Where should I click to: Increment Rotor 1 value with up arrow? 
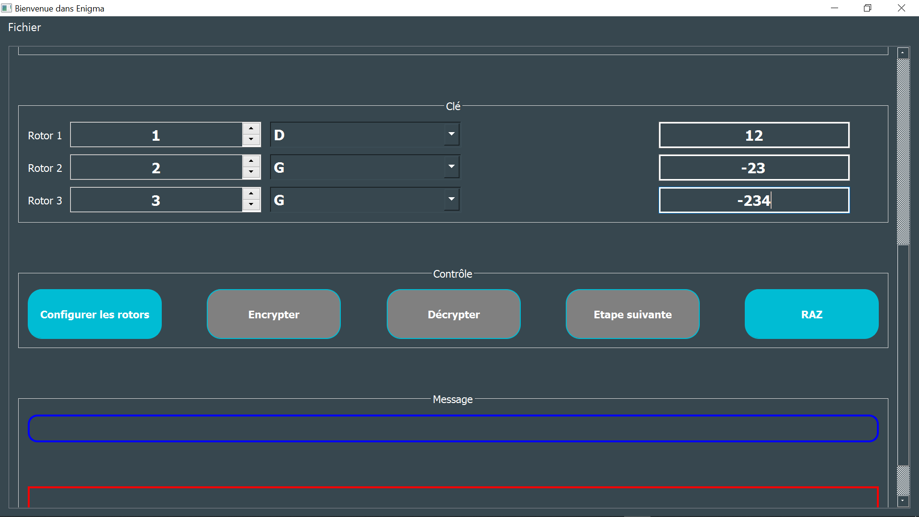pos(251,128)
